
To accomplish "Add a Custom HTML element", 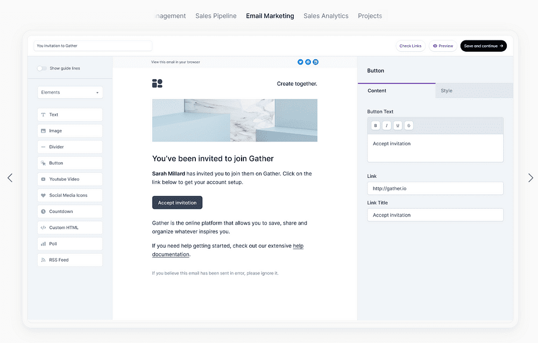I will [x=70, y=228].
